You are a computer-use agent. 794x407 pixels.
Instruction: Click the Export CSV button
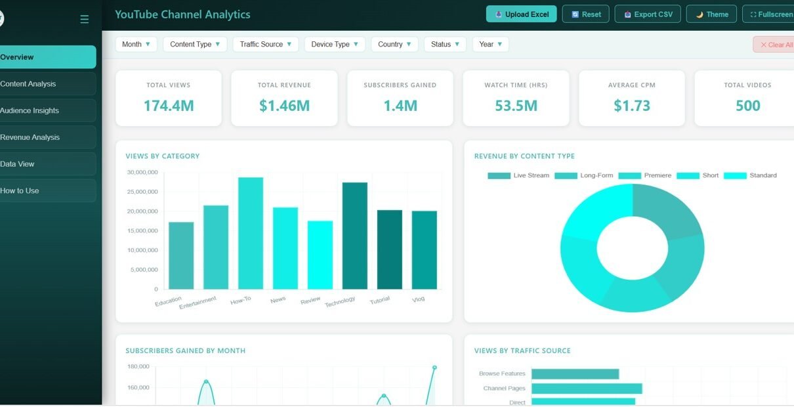click(648, 14)
